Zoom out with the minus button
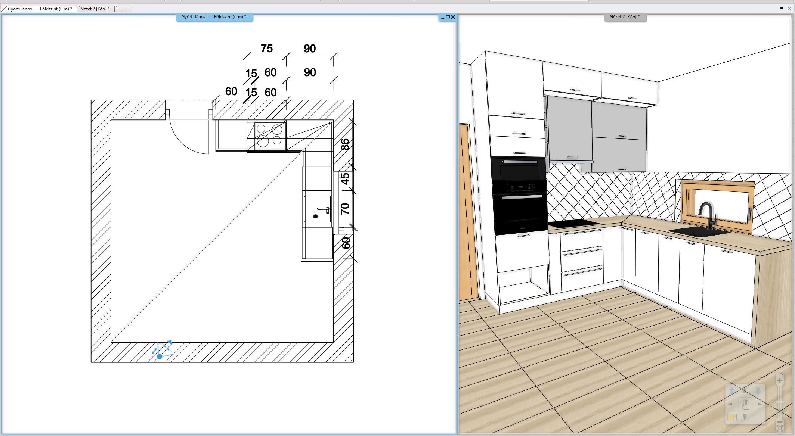Screen dimensions: 795x436 tap(780, 422)
